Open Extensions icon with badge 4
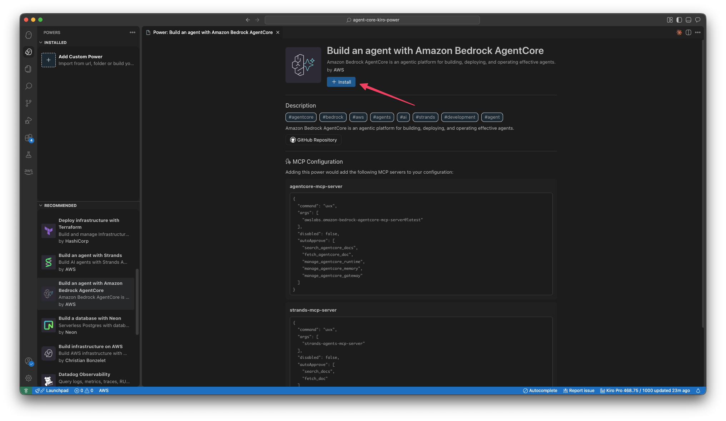Screen dimensions: 726x421 [29, 138]
